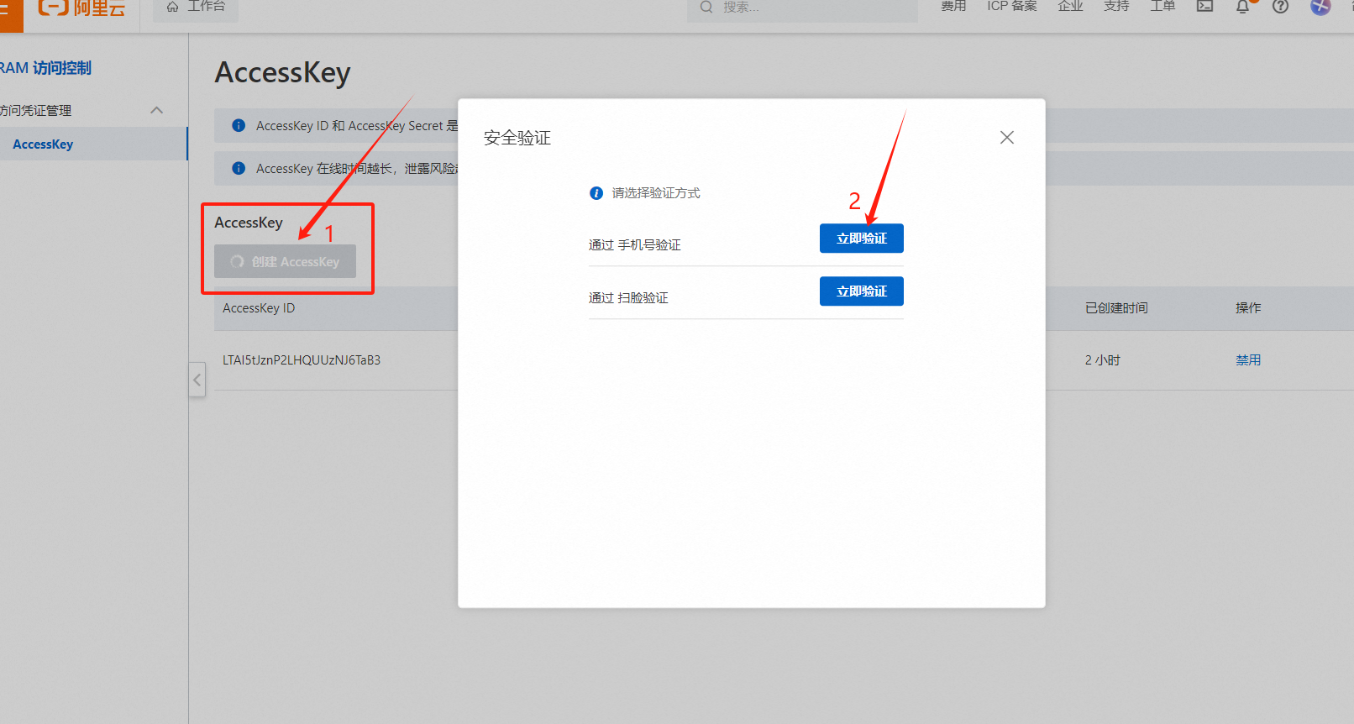Click the 创建 AccessKey button
Screen dimensions: 1354x724
point(285,261)
